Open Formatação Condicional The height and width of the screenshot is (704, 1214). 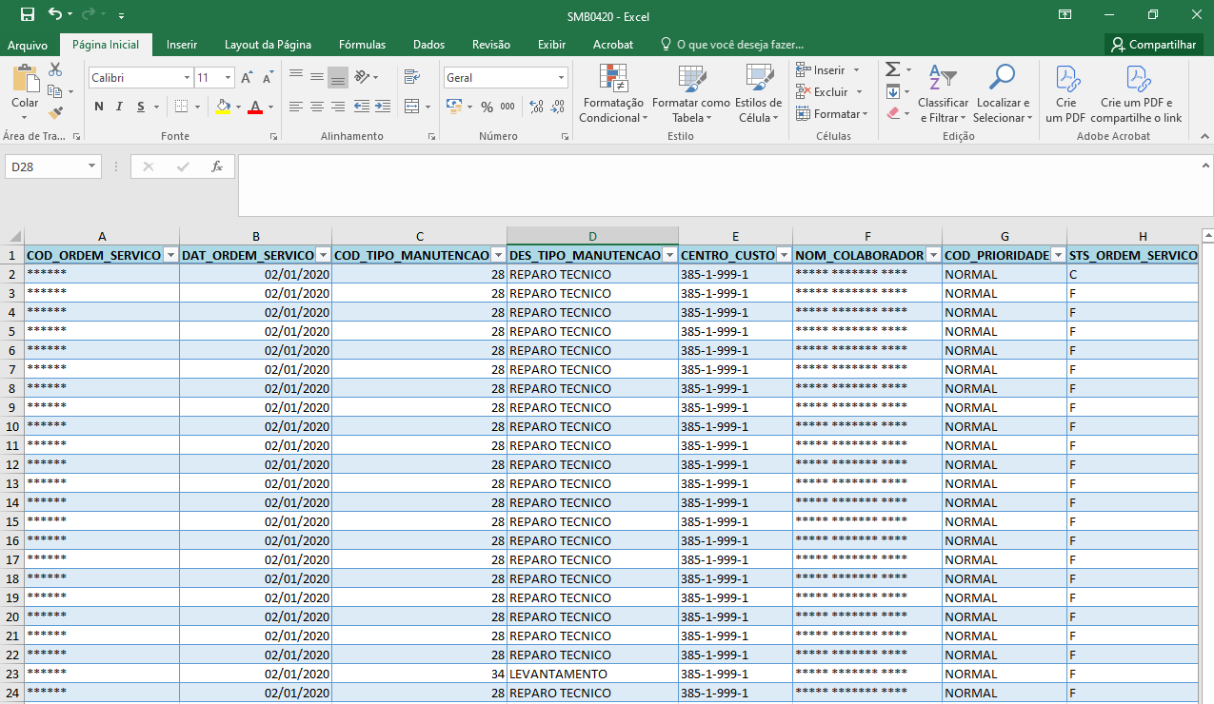(613, 94)
